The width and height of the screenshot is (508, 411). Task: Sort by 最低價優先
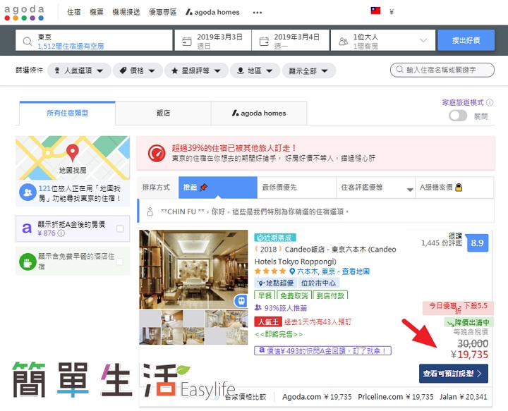(297, 188)
